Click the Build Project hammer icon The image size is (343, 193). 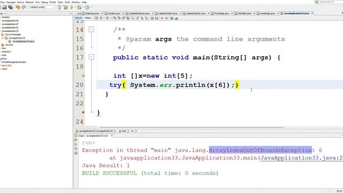tap(59, 7)
